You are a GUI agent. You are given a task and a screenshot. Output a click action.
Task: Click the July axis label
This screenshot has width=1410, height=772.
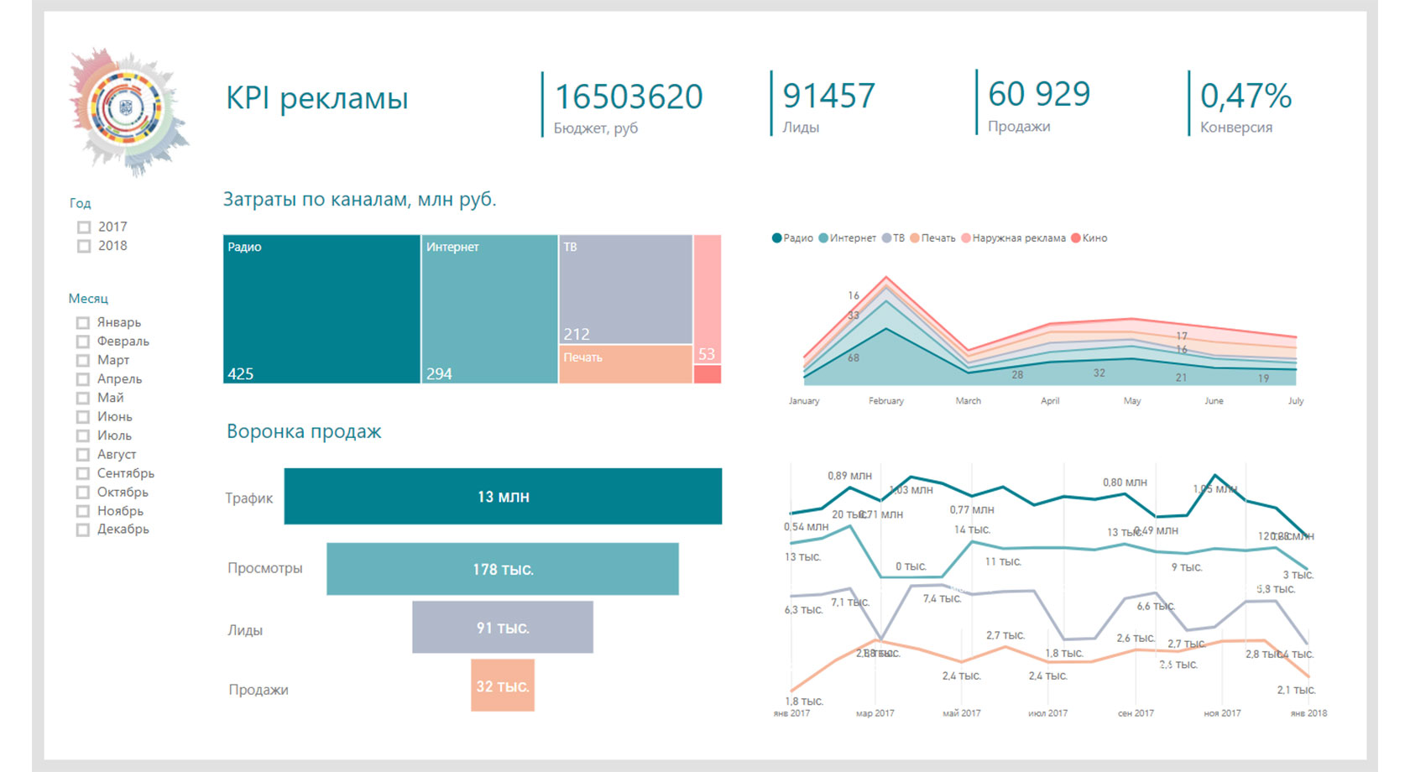1296,401
